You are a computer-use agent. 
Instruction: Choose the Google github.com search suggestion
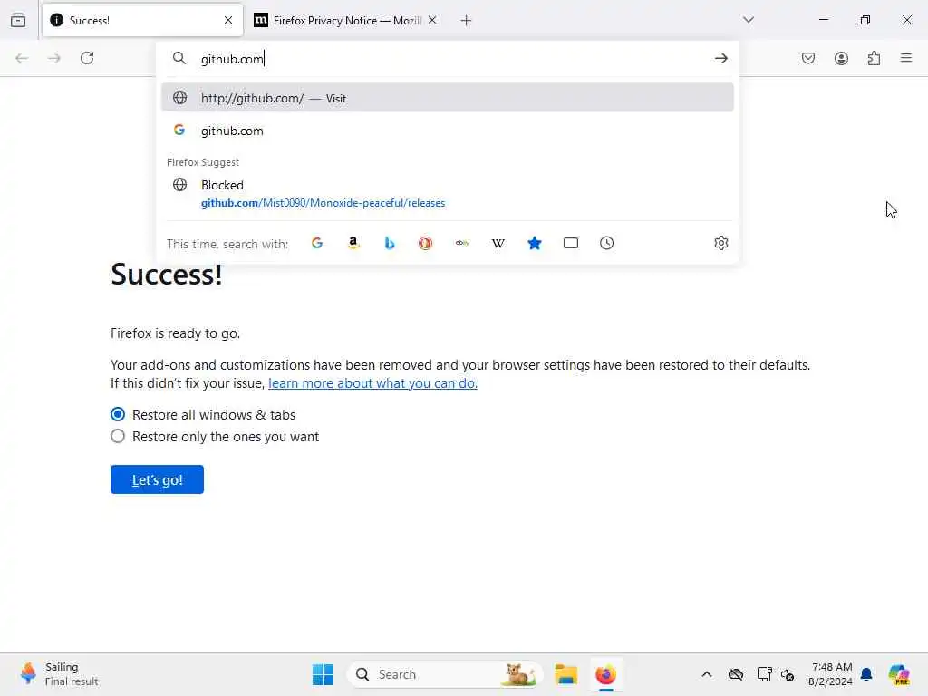click(448, 130)
